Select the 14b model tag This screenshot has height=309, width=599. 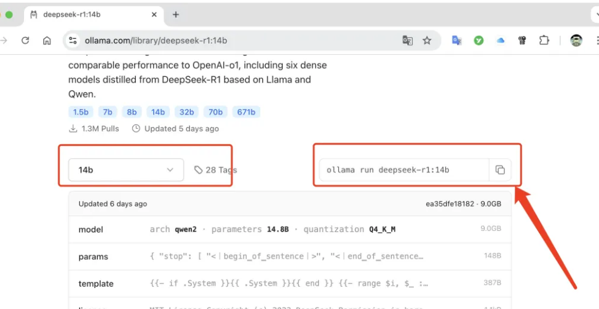pos(158,112)
